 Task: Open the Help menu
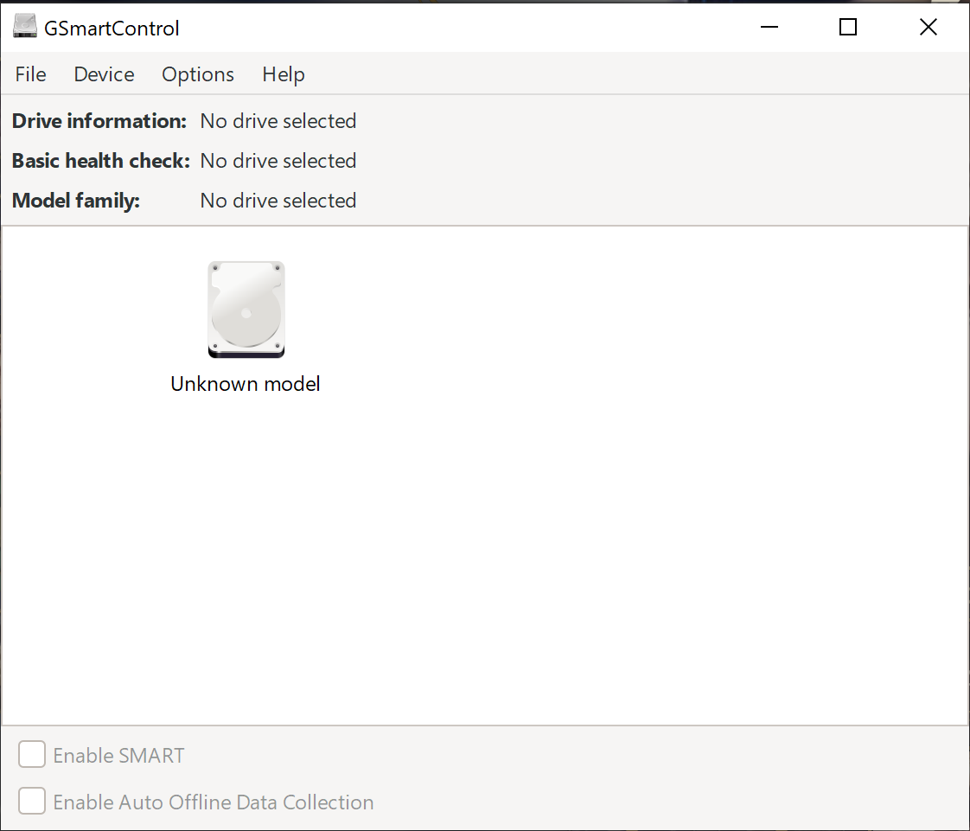point(284,74)
